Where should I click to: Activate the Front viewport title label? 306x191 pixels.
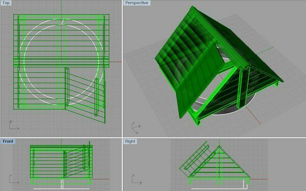click(x=8, y=141)
